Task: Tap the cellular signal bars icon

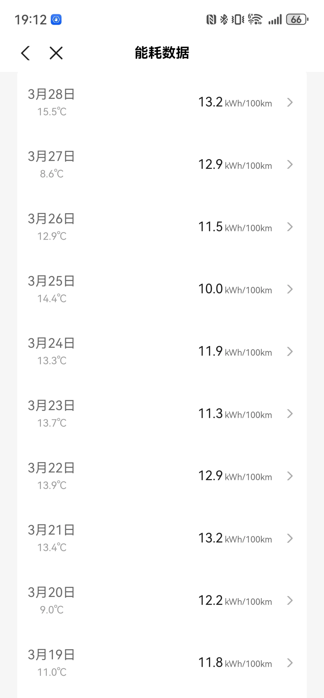Action: pos(275,20)
